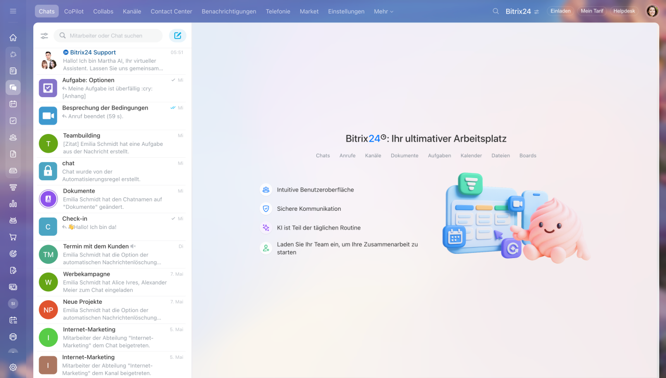Open the Neue Projekte chat
The height and width of the screenshot is (378, 666).
[112, 309]
